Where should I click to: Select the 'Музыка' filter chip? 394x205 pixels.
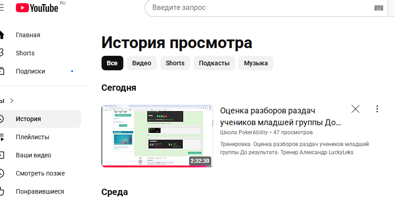coord(256,63)
